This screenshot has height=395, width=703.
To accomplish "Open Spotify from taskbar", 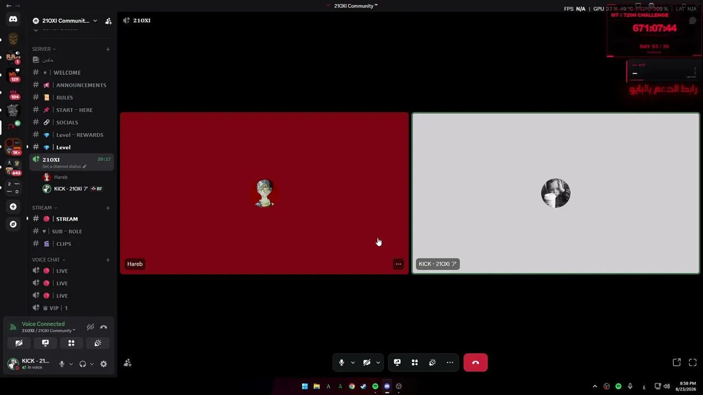I will (x=376, y=386).
